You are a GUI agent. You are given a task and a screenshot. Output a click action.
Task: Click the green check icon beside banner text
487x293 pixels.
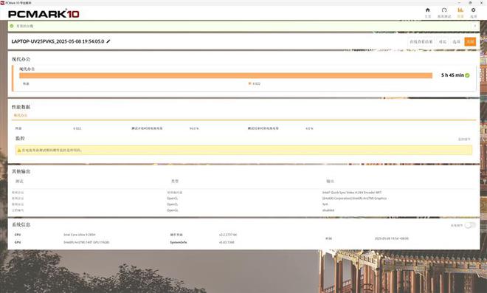click(x=12, y=26)
